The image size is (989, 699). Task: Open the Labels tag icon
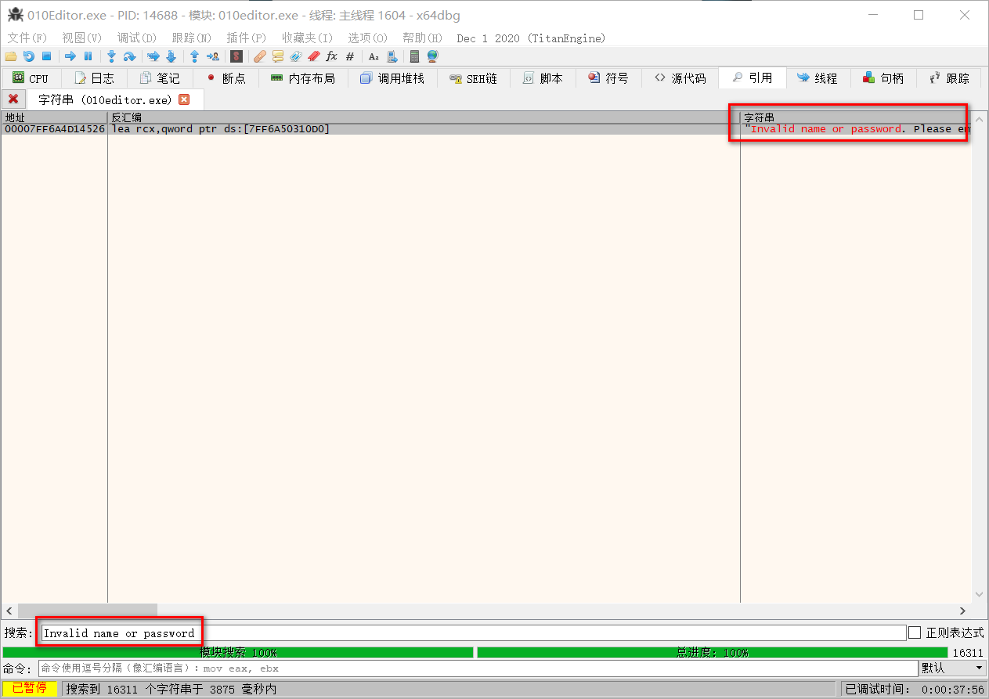[x=296, y=56]
